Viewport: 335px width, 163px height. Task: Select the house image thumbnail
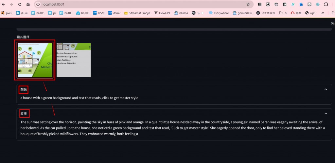click(x=35, y=60)
